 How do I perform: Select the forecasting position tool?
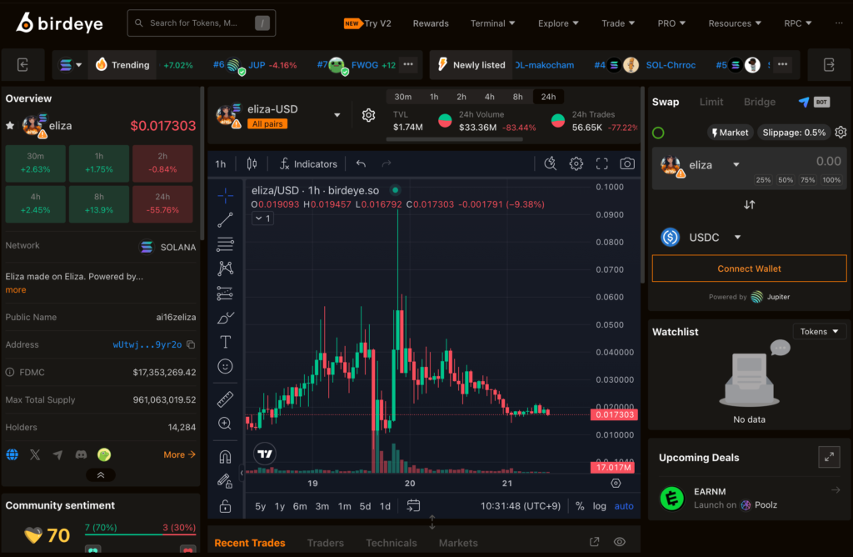point(225,293)
